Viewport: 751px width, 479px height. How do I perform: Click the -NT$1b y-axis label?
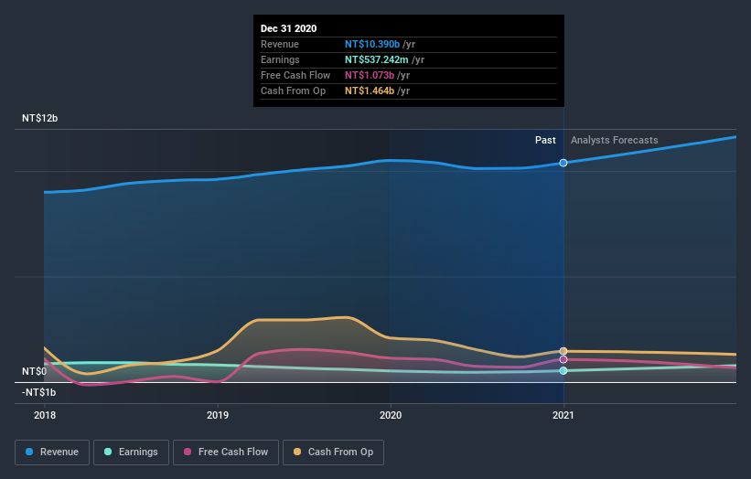pos(38,392)
